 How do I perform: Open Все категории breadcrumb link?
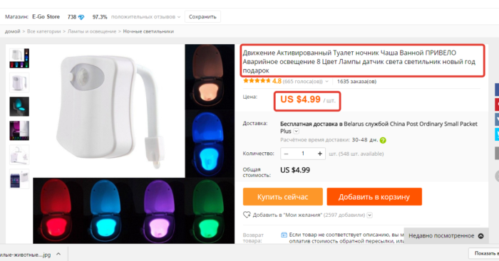[43, 31]
